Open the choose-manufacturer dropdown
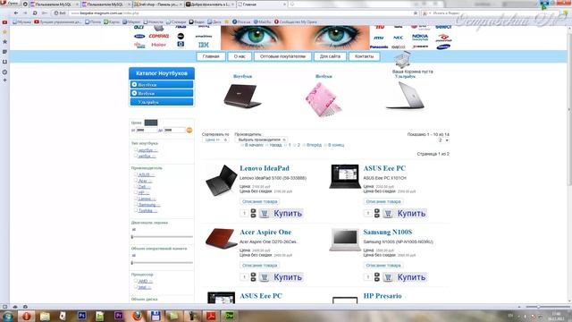The image size is (572, 322). [x=261, y=140]
